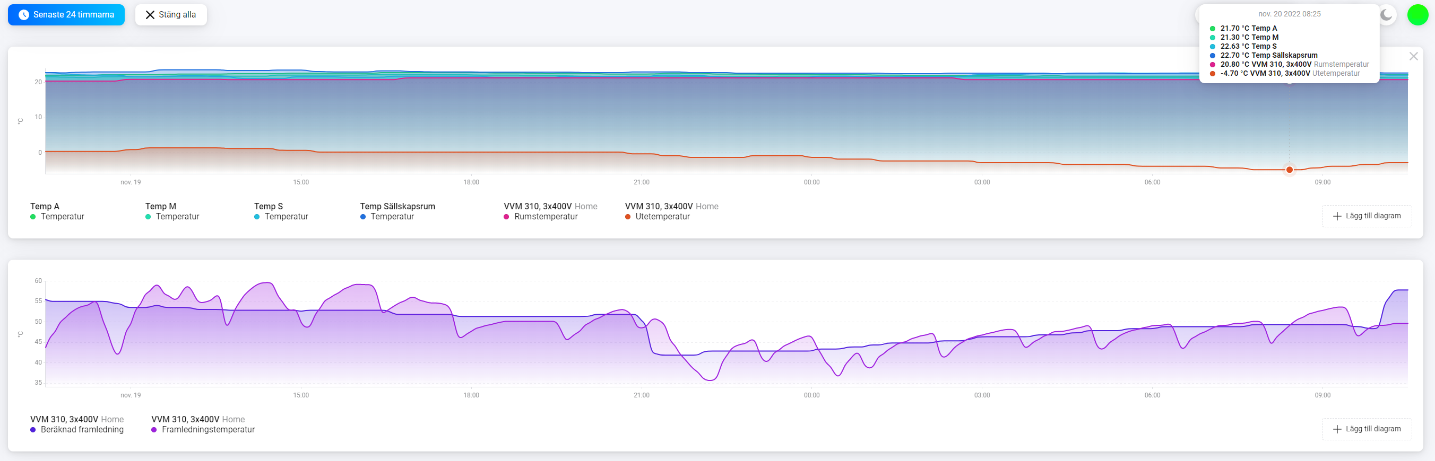1435x461 pixels.
Task: Click plus icon in bottom Lägg till diagram
Action: [1337, 429]
